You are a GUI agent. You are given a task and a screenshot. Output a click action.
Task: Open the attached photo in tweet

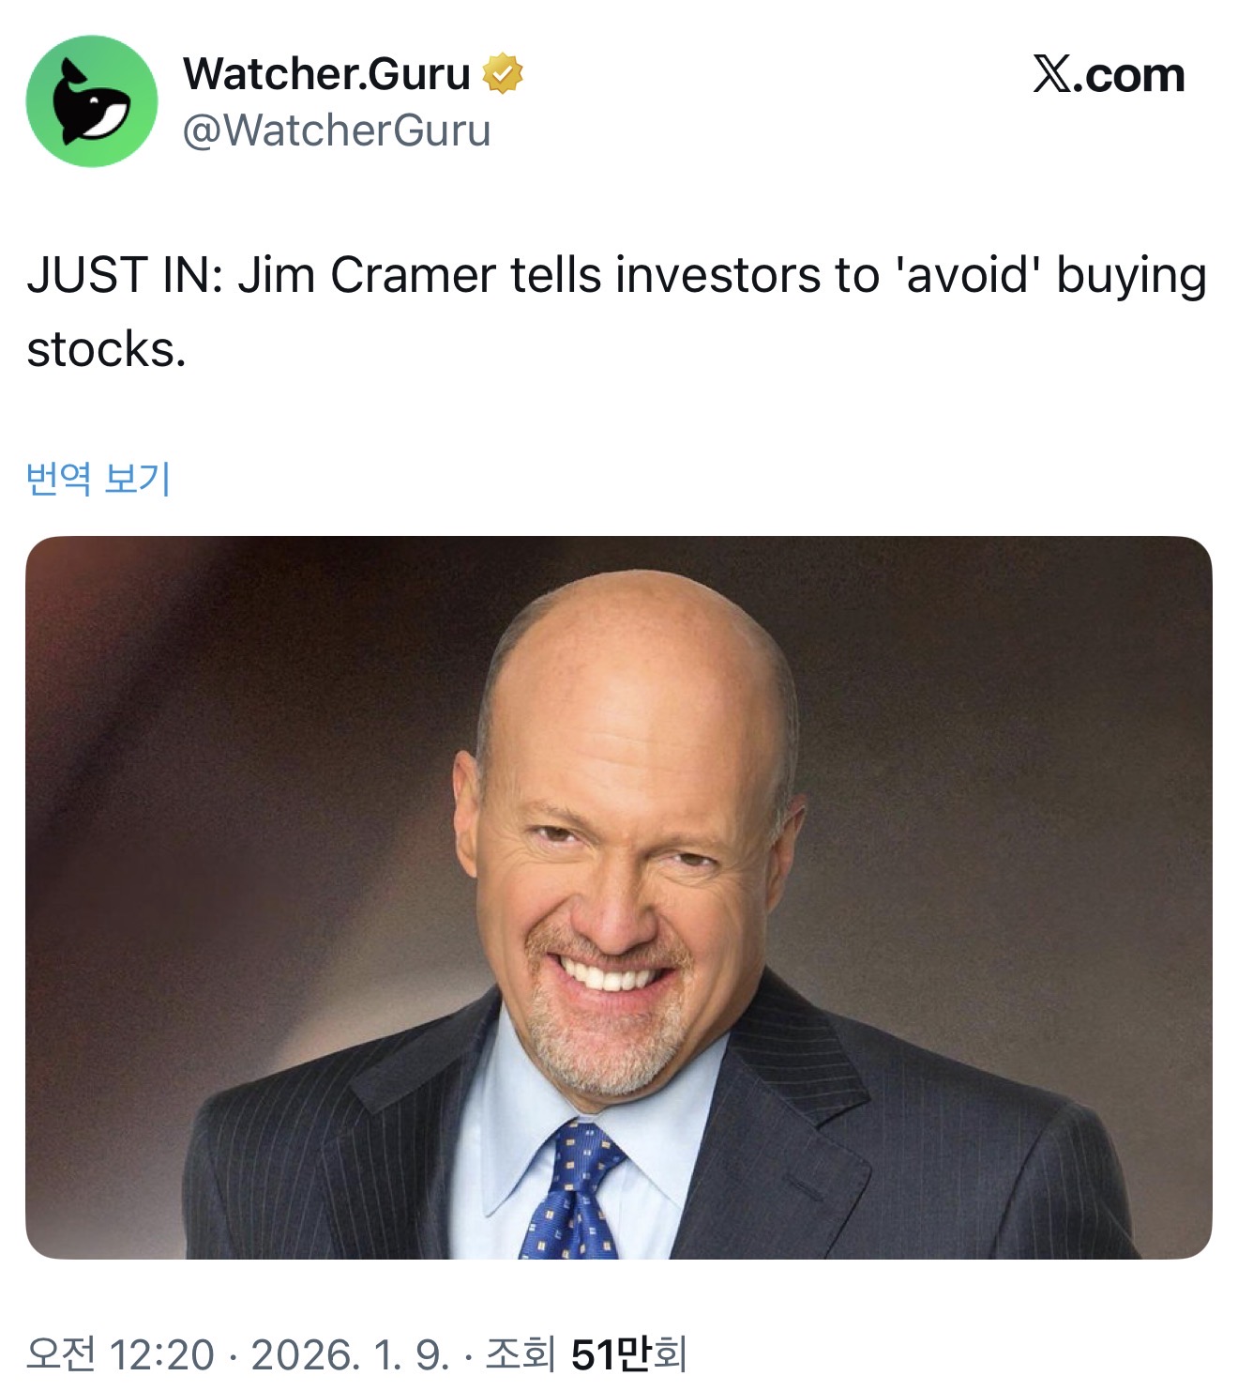tap(619, 897)
